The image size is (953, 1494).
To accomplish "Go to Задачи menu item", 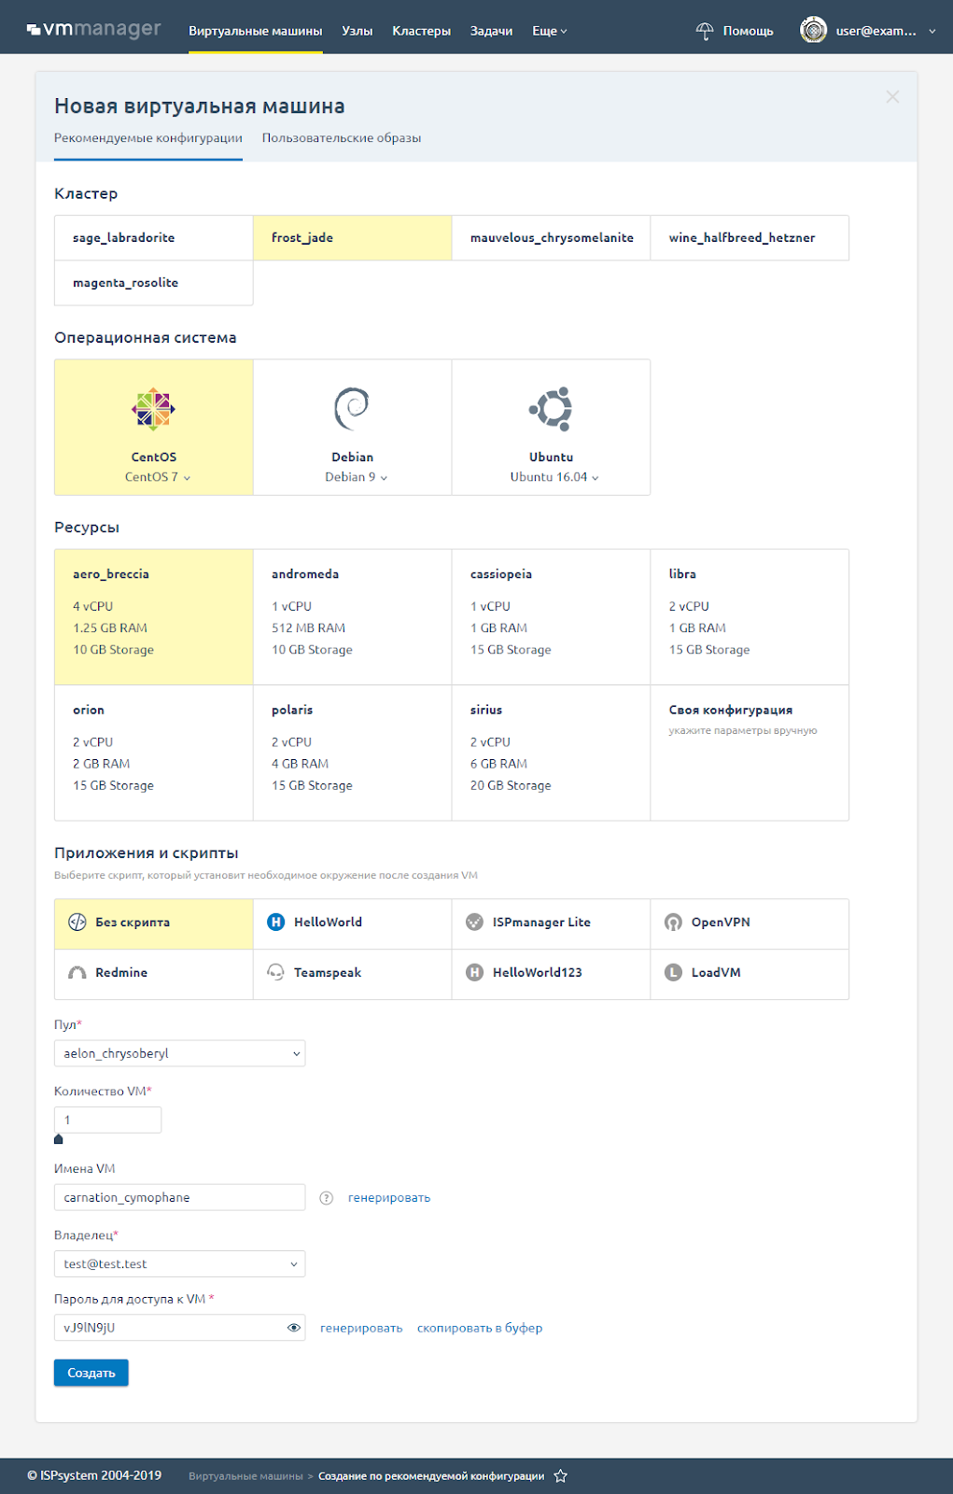I will tap(491, 31).
